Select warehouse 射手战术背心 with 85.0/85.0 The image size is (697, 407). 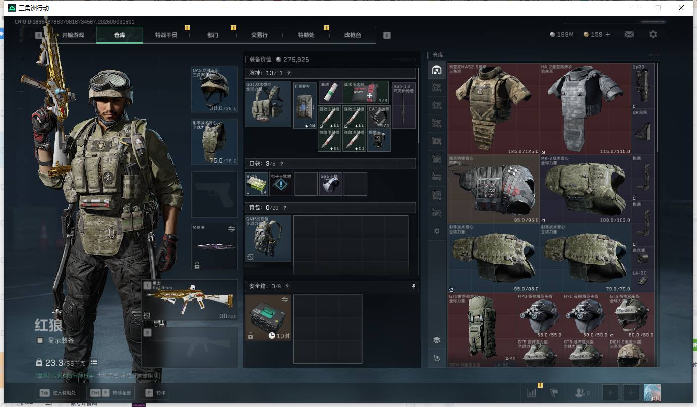click(494, 258)
